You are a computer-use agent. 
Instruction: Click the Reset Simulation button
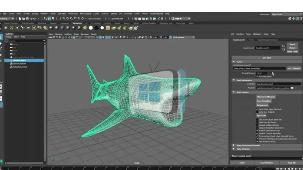coord(264,101)
